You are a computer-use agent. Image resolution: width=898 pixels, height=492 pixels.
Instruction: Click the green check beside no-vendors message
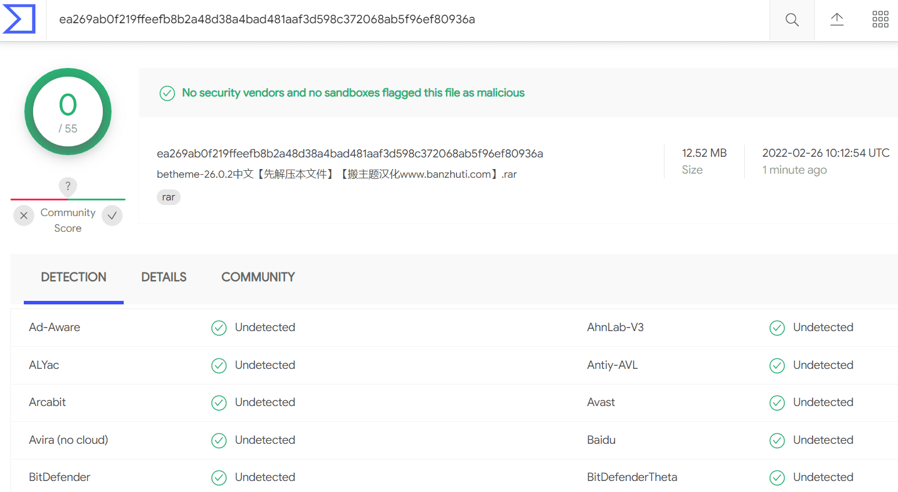(167, 93)
